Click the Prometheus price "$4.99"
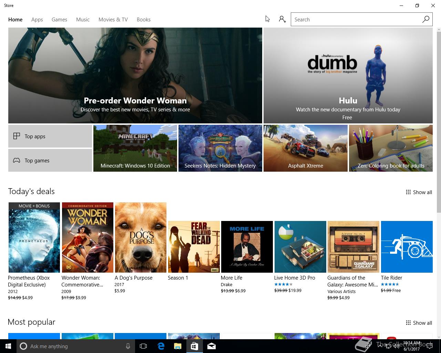 pos(27,297)
